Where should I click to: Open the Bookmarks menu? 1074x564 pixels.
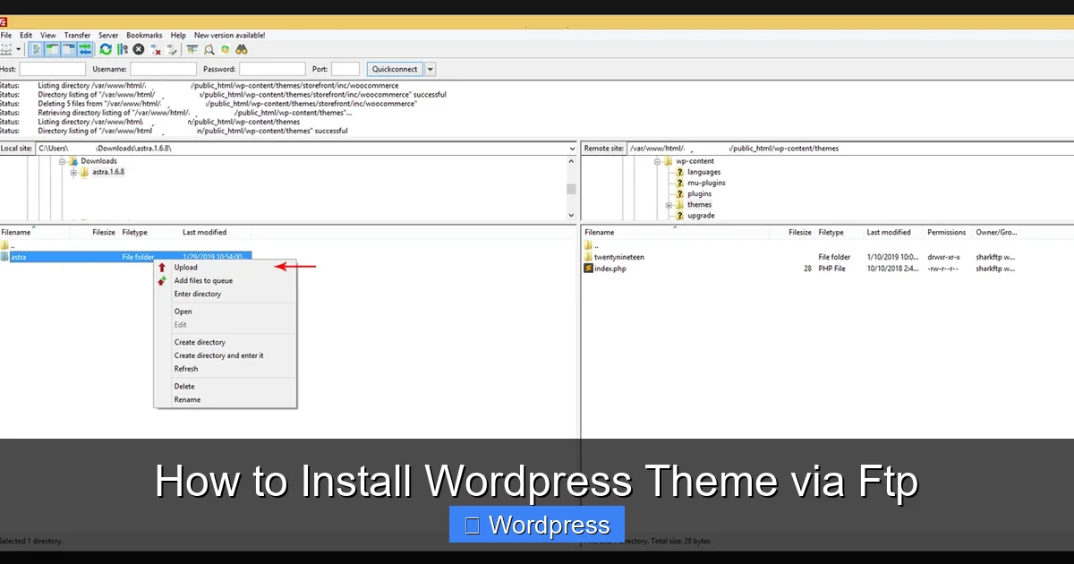144,35
